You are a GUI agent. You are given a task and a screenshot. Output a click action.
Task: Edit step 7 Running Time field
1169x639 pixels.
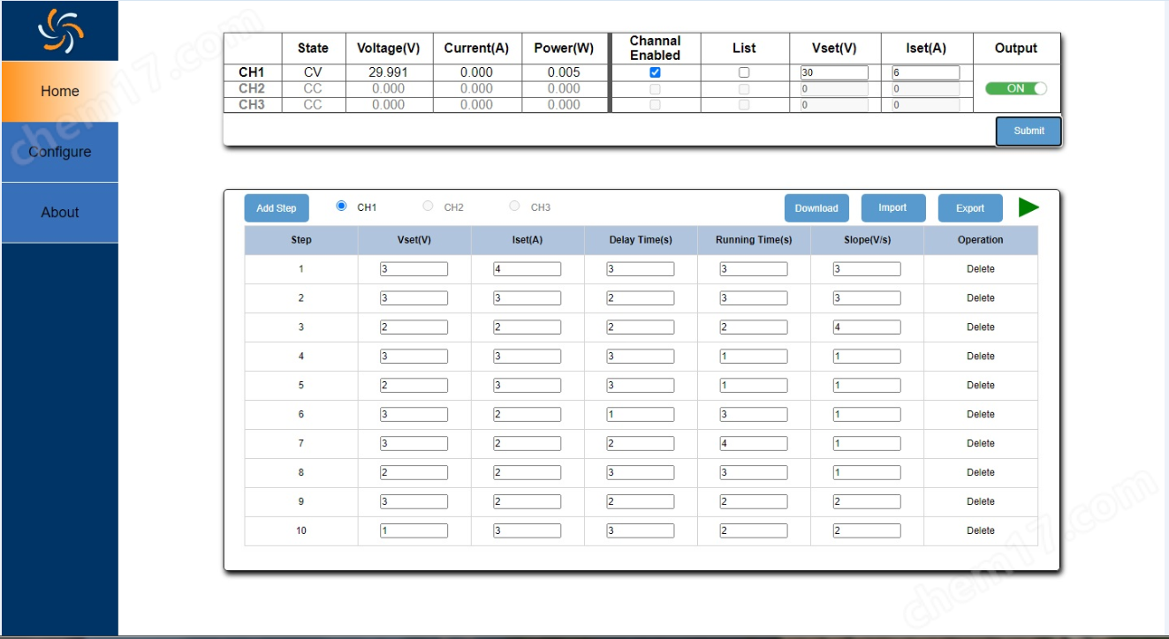tap(754, 444)
